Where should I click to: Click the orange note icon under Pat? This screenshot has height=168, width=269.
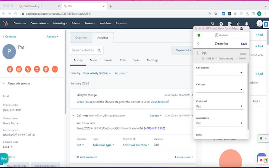10,69
